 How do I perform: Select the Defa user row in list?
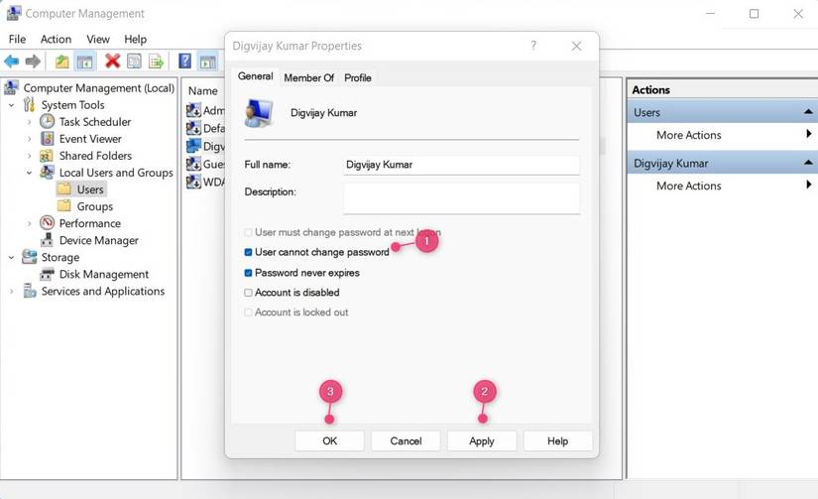pyautogui.click(x=205, y=128)
